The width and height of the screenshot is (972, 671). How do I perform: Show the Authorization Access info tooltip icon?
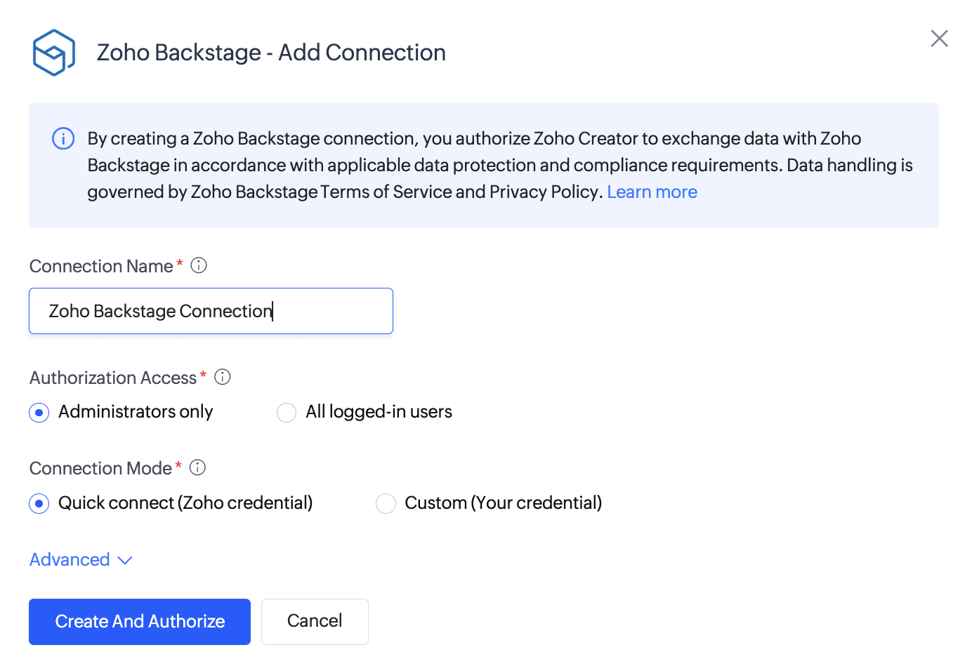tap(223, 377)
